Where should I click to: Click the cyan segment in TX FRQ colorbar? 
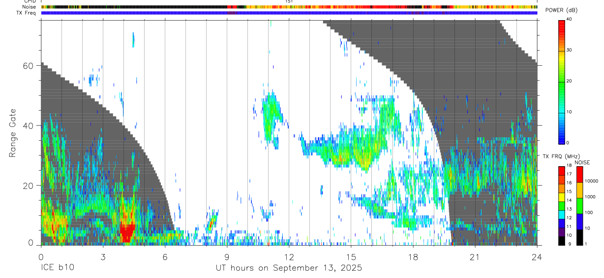(x=562, y=215)
